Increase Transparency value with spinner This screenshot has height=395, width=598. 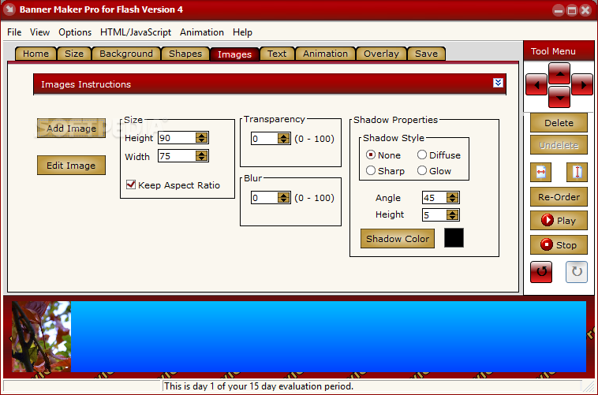(283, 136)
